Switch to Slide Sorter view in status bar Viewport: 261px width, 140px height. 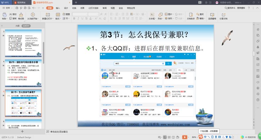(x=169, y=137)
